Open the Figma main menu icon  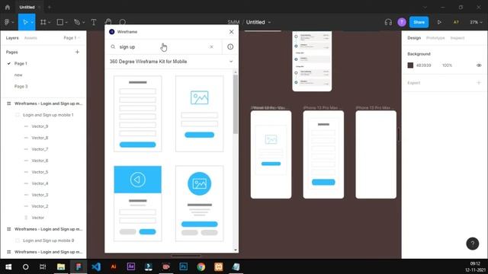pyautogui.click(x=7, y=22)
